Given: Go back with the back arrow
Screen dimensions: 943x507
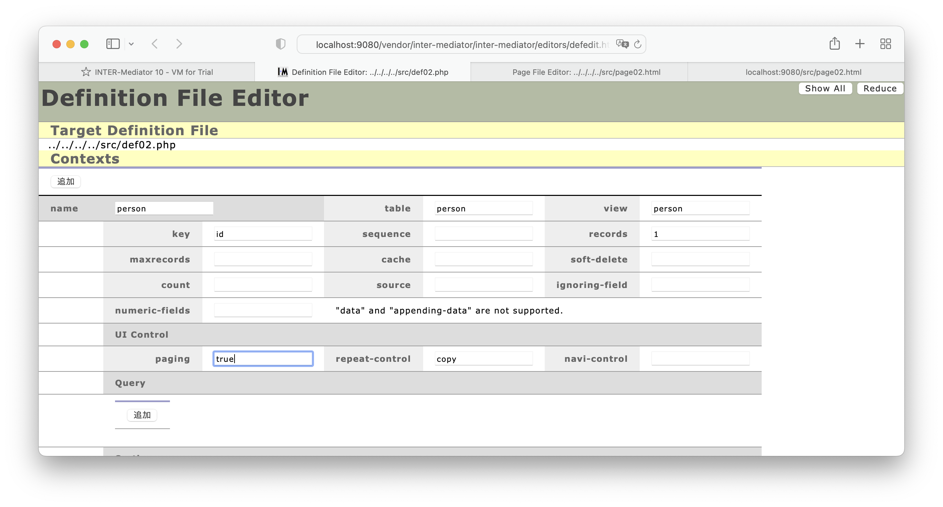Looking at the screenshot, I should 155,44.
